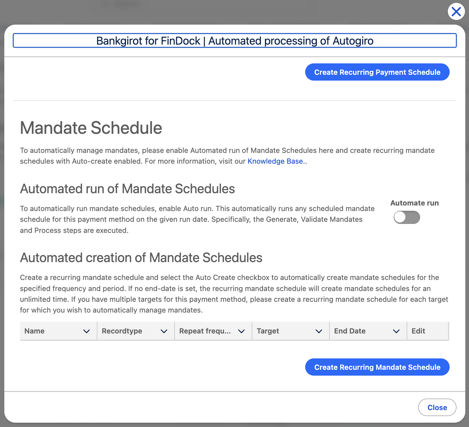
Task: Enable the Automate run toggle
Action: click(407, 217)
